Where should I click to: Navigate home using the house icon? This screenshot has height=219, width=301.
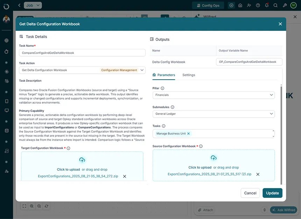[x=239, y=5]
